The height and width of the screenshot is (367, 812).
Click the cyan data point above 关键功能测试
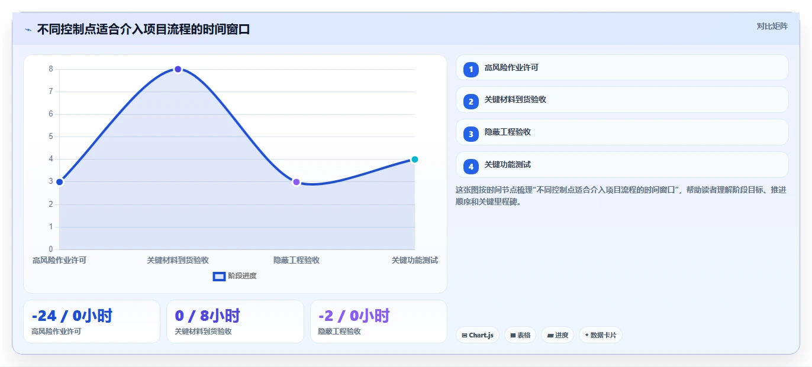pyautogui.click(x=414, y=160)
